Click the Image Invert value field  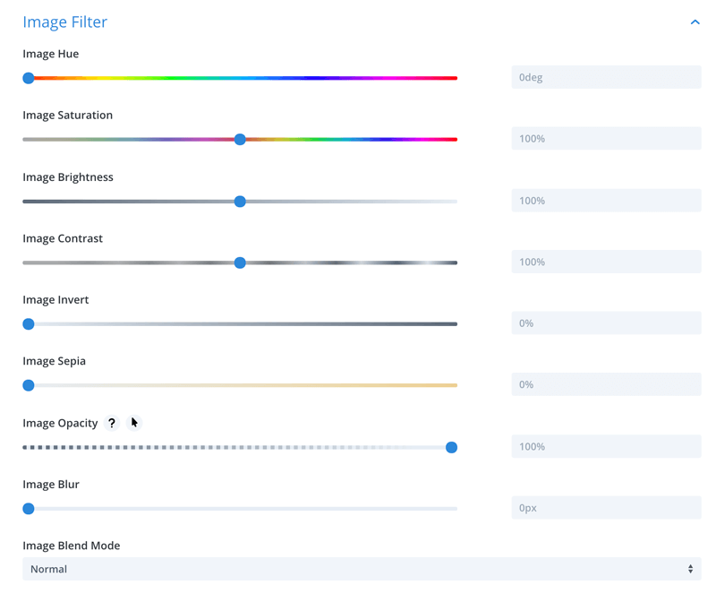606,323
